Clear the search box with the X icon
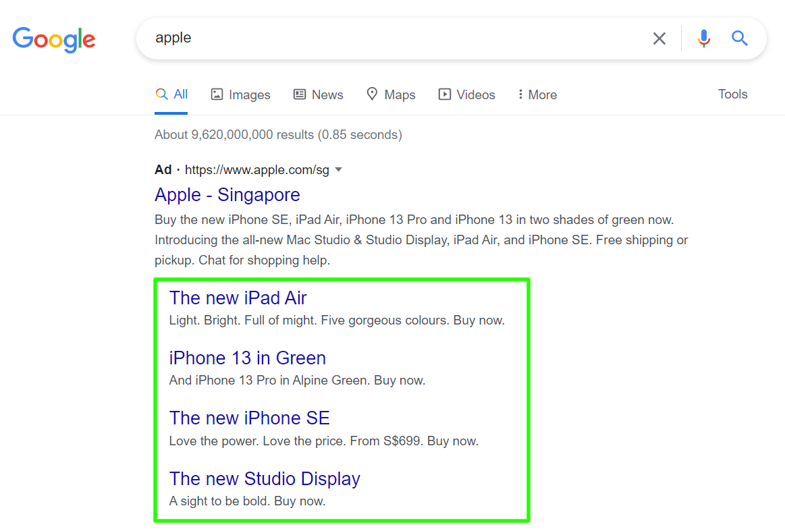 (x=659, y=38)
